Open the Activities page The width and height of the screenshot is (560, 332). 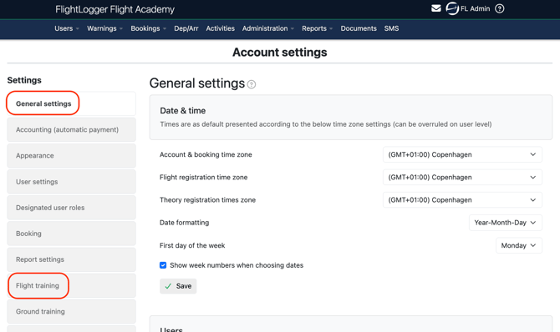coord(220,28)
